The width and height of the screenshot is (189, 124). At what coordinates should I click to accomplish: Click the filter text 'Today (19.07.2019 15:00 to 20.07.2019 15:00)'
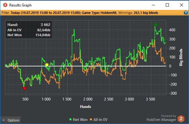tap(46, 13)
